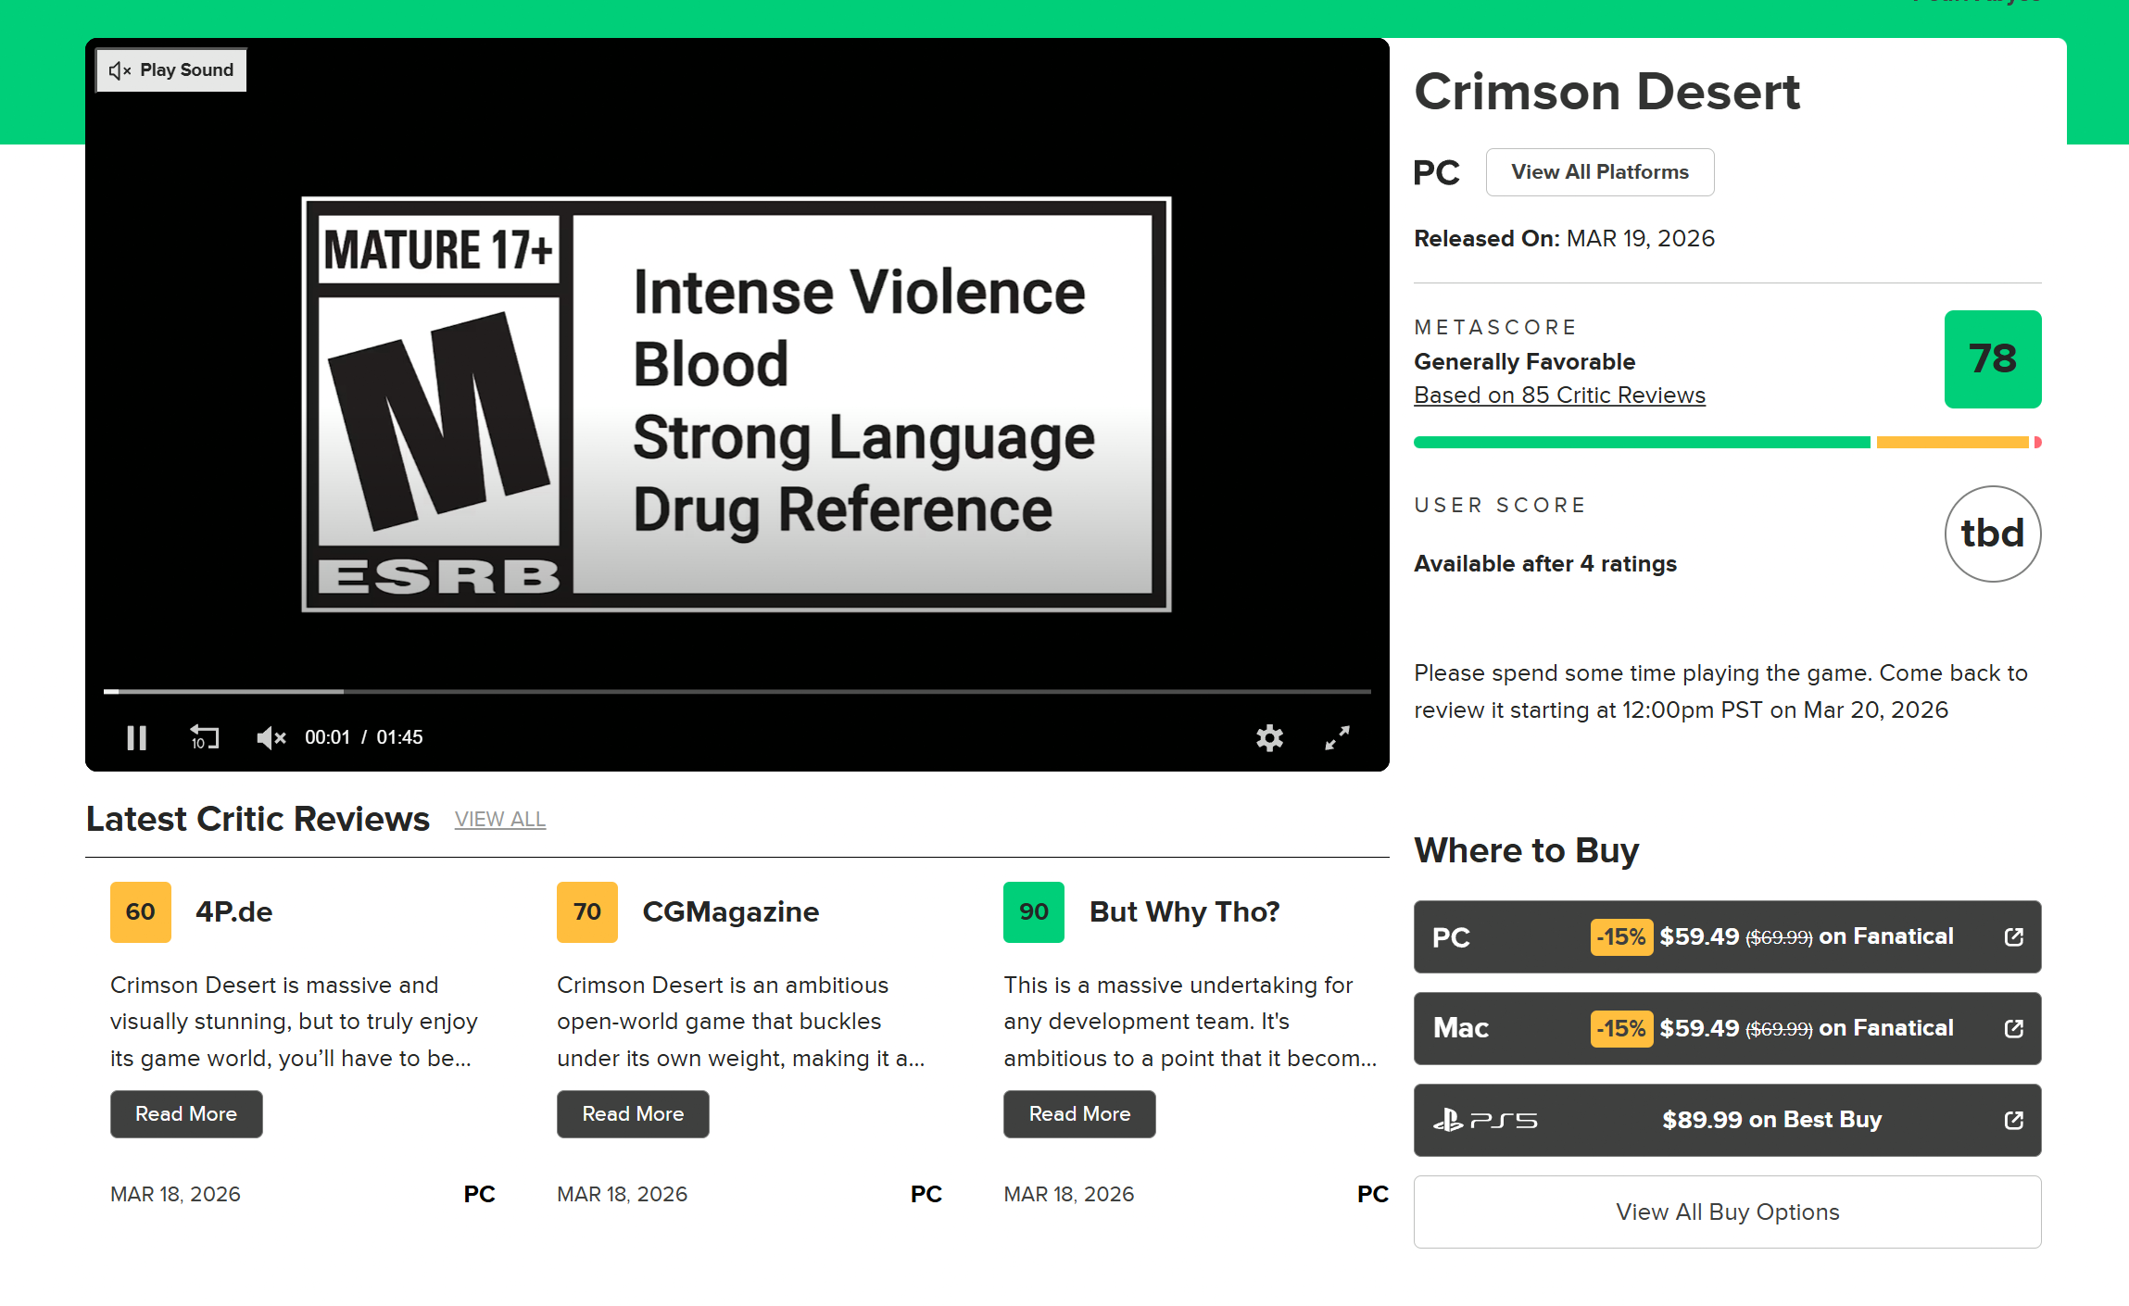This screenshot has width=2129, height=1306.
Task: Unmute video with speaker icon in controls
Action: click(271, 737)
